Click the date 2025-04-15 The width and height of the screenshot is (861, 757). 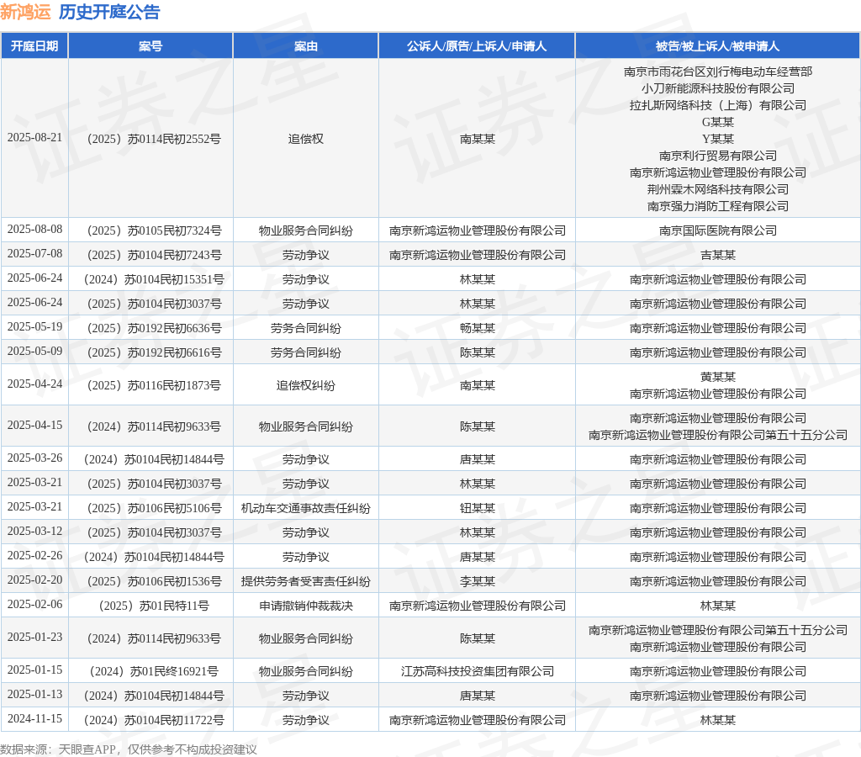point(34,426)
